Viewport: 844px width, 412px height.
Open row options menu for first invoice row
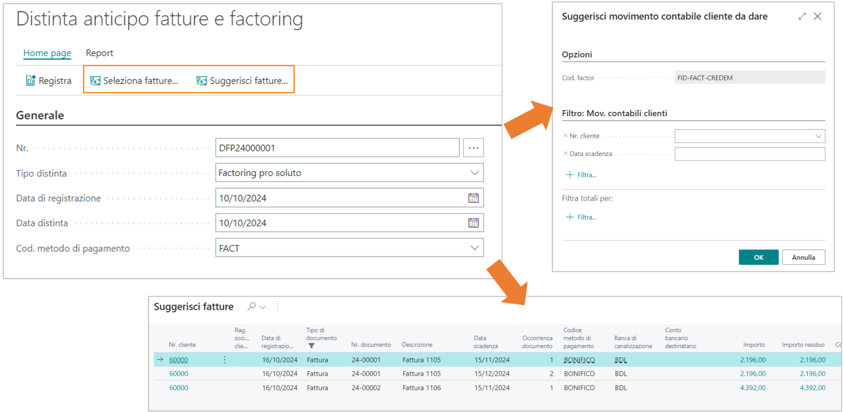pos(224,360)
